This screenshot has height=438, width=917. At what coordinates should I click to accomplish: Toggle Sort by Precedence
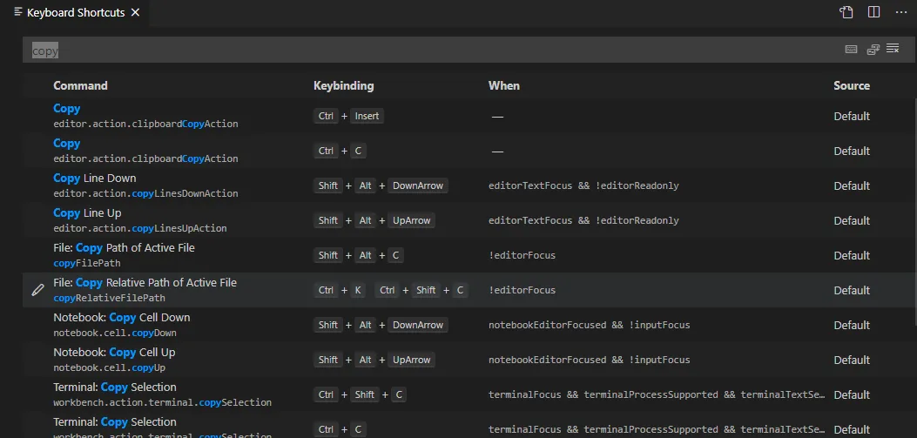(x=873, y=50)
